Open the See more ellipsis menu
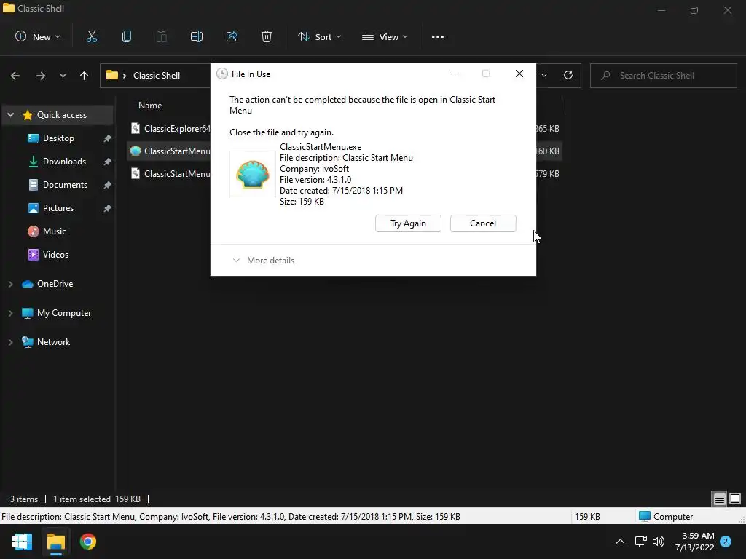 pyautogui.click(x=438, y=36)
